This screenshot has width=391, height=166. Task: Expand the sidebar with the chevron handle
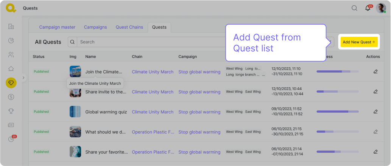(x=23, y=78)
